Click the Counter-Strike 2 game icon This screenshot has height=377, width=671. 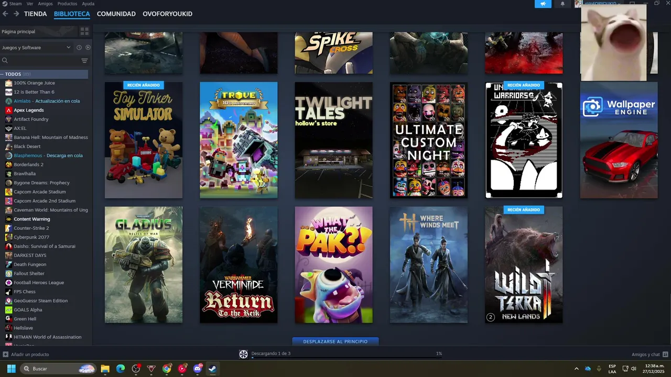tap(8, 228)
